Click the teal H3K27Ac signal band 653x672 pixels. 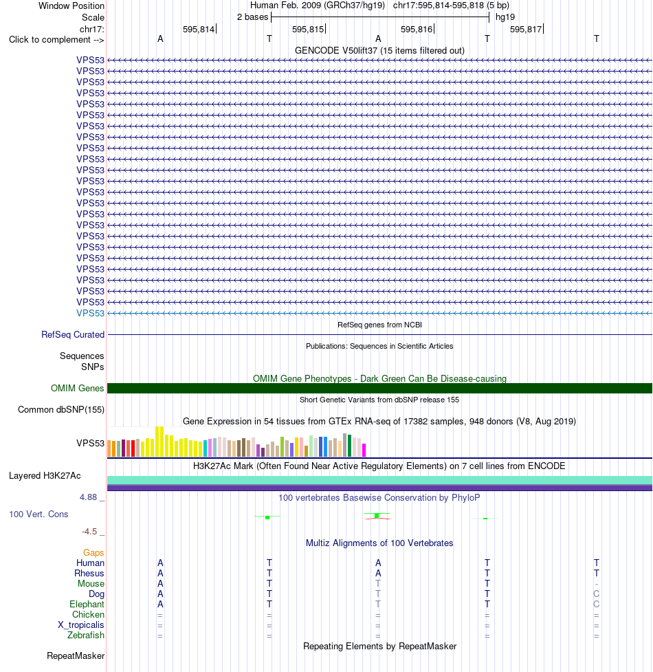pyautogui.click(x=379, y=480)
